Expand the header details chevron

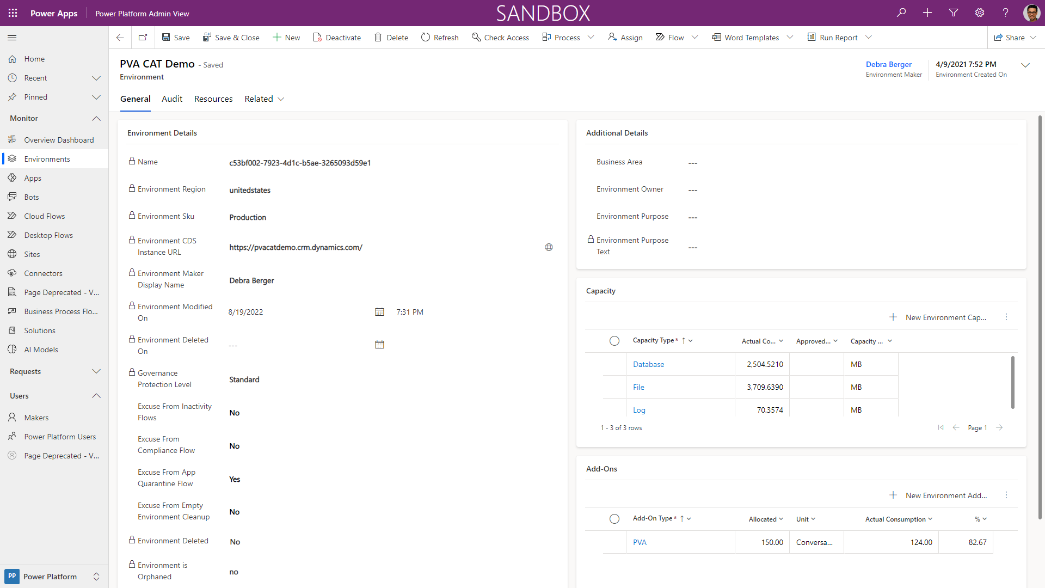(x=1025, y=65)
